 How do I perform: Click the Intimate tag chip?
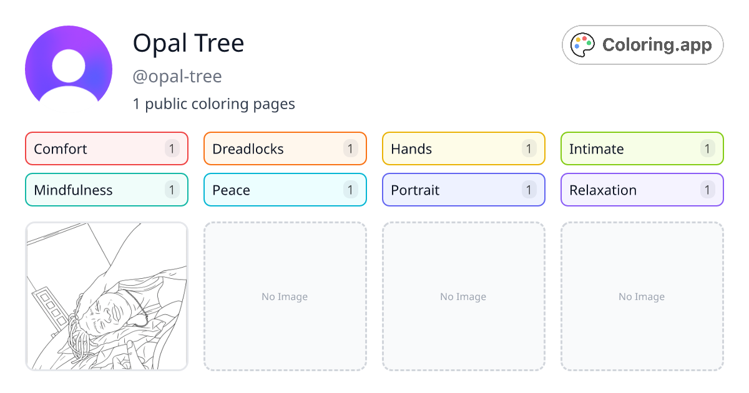click(x=642, y=148)
